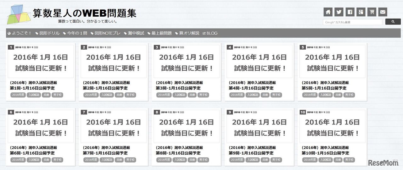The width and height of the screenshot is (403, 170).
Task: Open card 2 thumbnail image
Action: pyautogui.click(x=114, y=61)
